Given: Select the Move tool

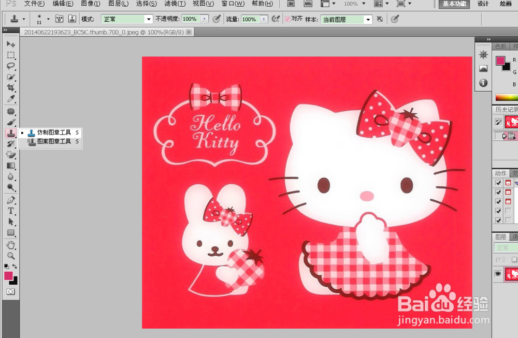Looking at the screenshot, I should click(10, 44).
